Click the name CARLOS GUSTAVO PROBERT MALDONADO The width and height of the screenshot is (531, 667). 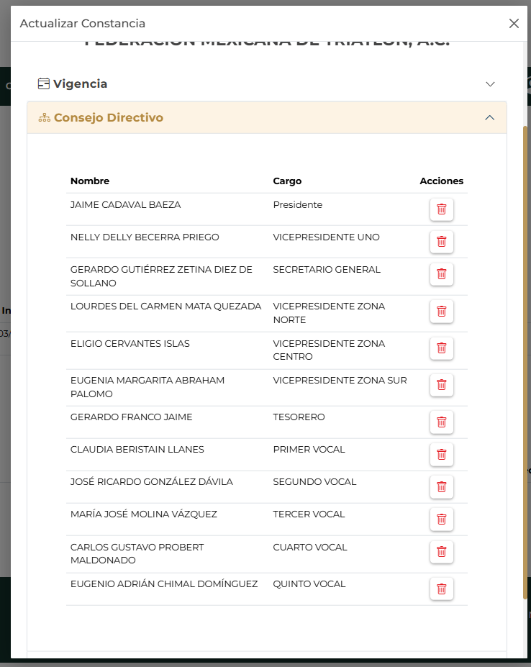pyautogui.click(x=137, y=553)
